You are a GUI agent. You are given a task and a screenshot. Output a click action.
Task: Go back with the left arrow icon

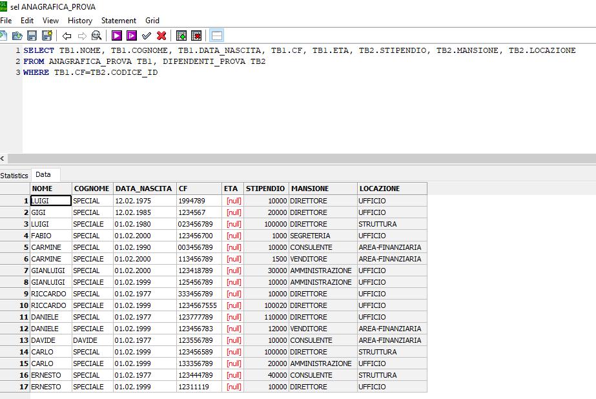click(x=67, y=36)
